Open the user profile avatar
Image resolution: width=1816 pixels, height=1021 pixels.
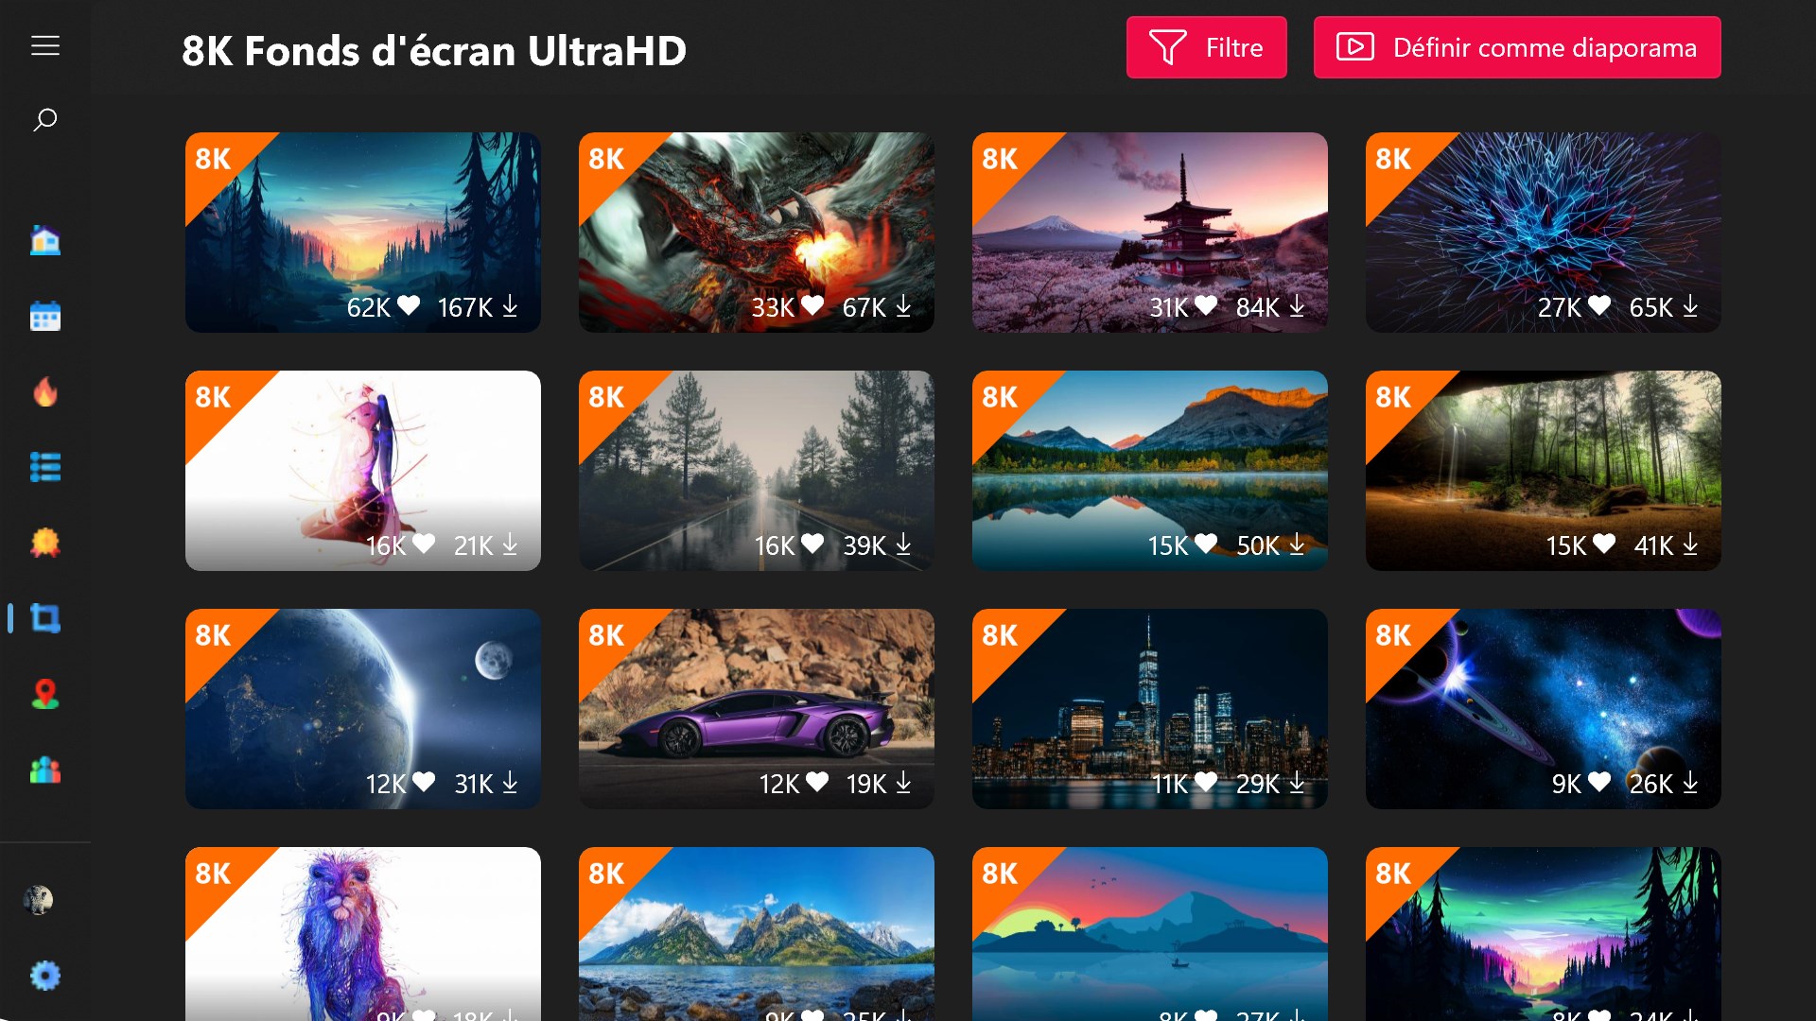39,899
